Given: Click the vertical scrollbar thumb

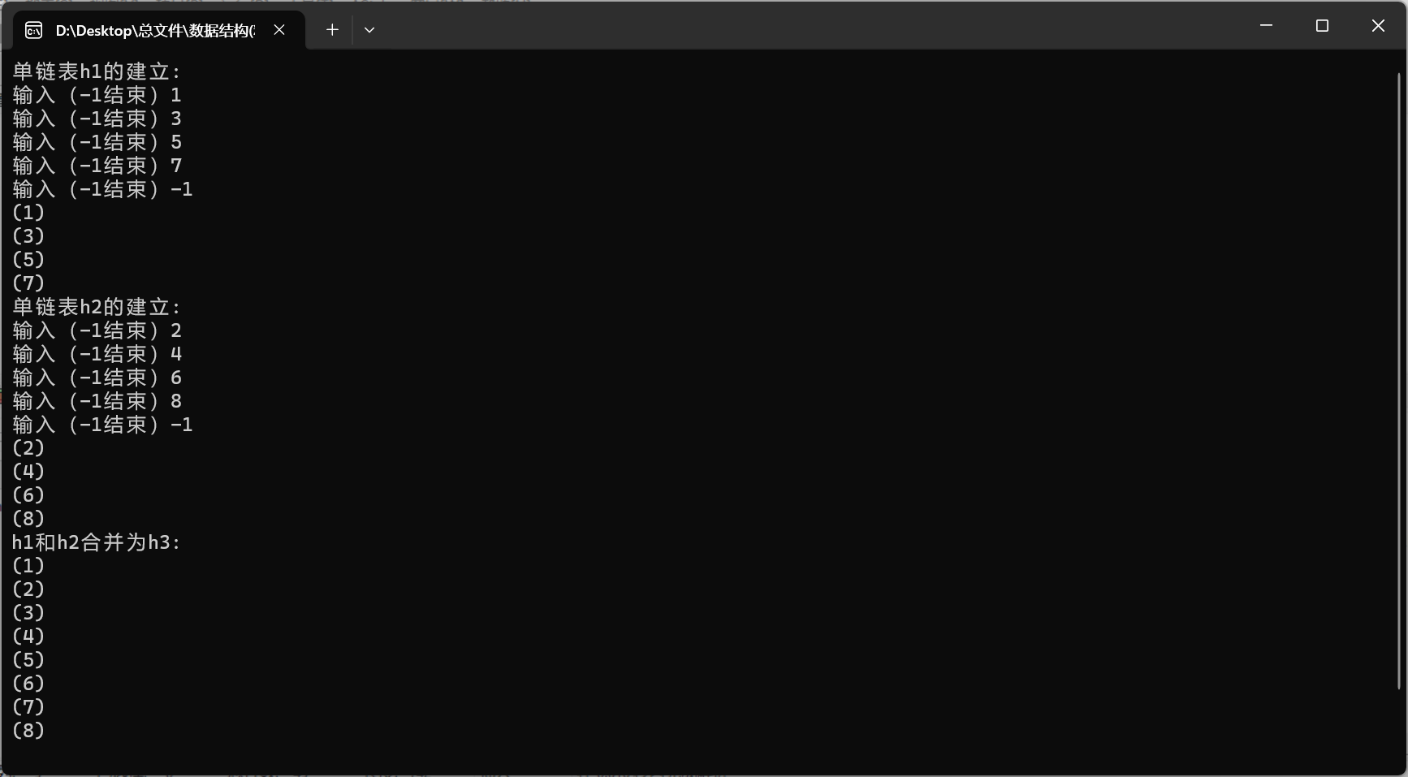Looking at the screenshot, I should (x=1399, y=382).
